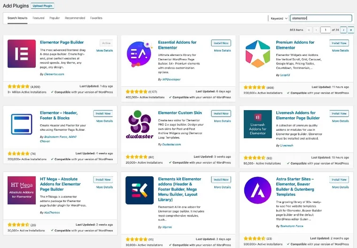The width and height of the screenshot is (357, 248).
Task: Click the Premium Addons star logo
Action: (x=258, y=53)
